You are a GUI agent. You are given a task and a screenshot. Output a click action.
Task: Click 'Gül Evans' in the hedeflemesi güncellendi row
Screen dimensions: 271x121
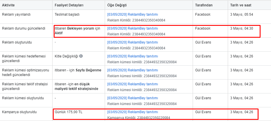point(203,56)
